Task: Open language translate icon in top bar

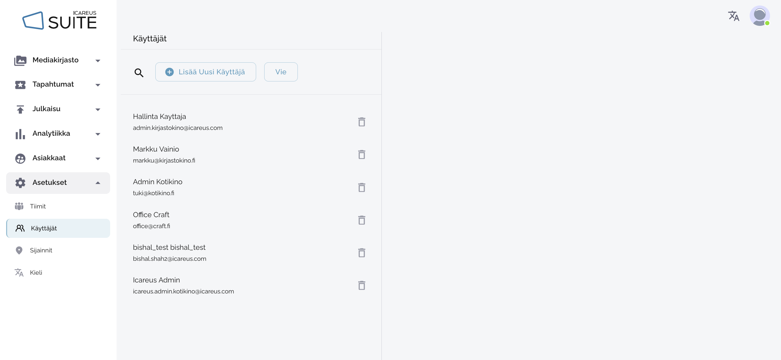Action: pos(734,16)
